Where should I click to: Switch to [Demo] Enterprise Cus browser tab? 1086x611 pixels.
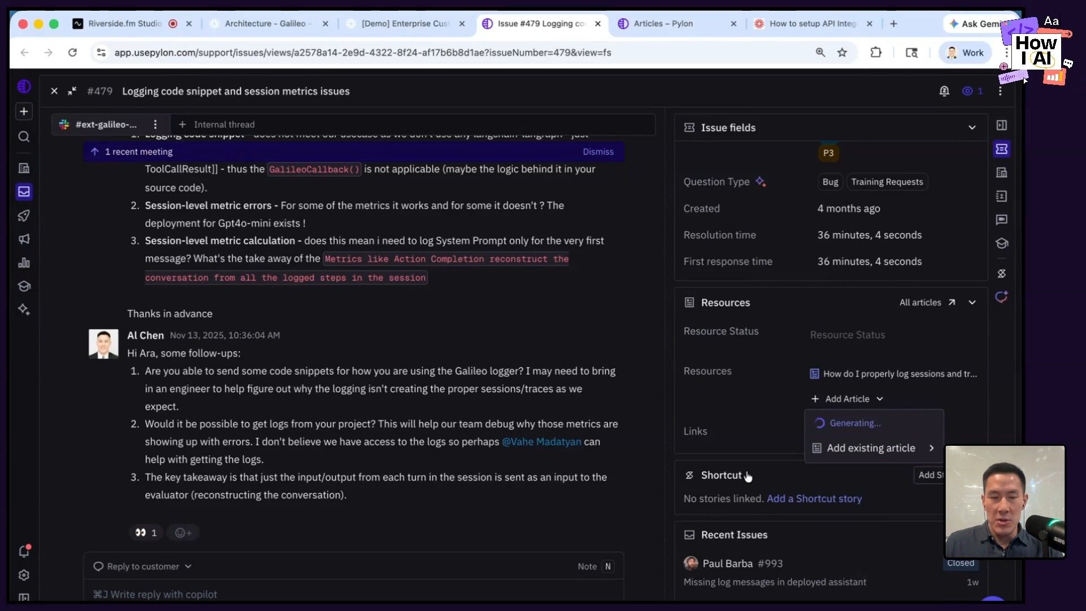click(x=405, y=24)
